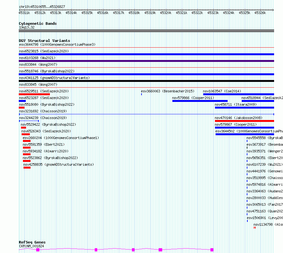Click the 45326k ruler tick label
283x253 pixels.
click(260, 13)
